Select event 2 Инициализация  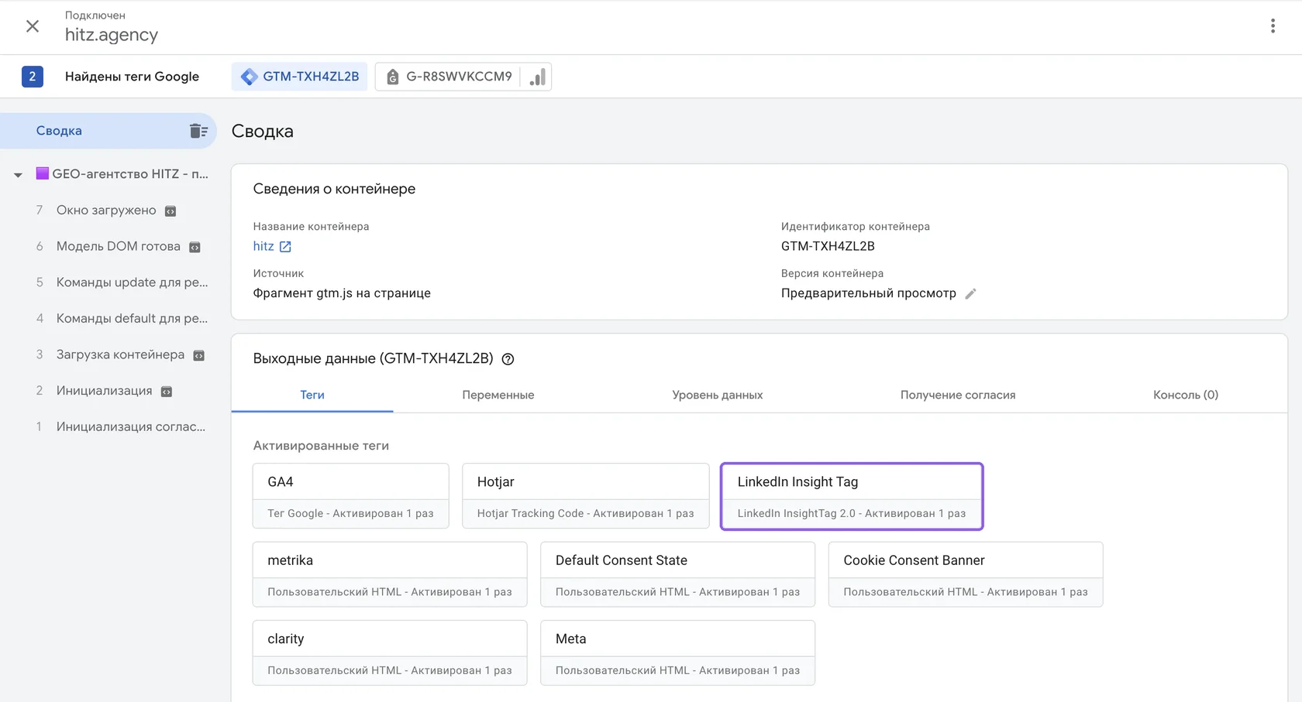pyautogui.click(x=104, y=391)
